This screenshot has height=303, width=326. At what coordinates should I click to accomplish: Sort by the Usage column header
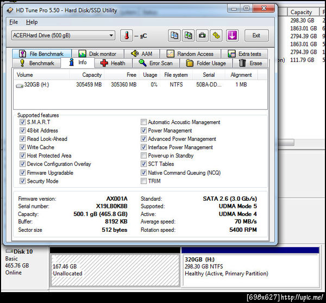(150, 75)
